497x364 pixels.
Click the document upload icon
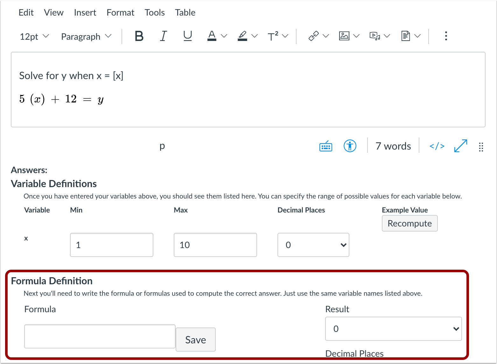[406, 36]
